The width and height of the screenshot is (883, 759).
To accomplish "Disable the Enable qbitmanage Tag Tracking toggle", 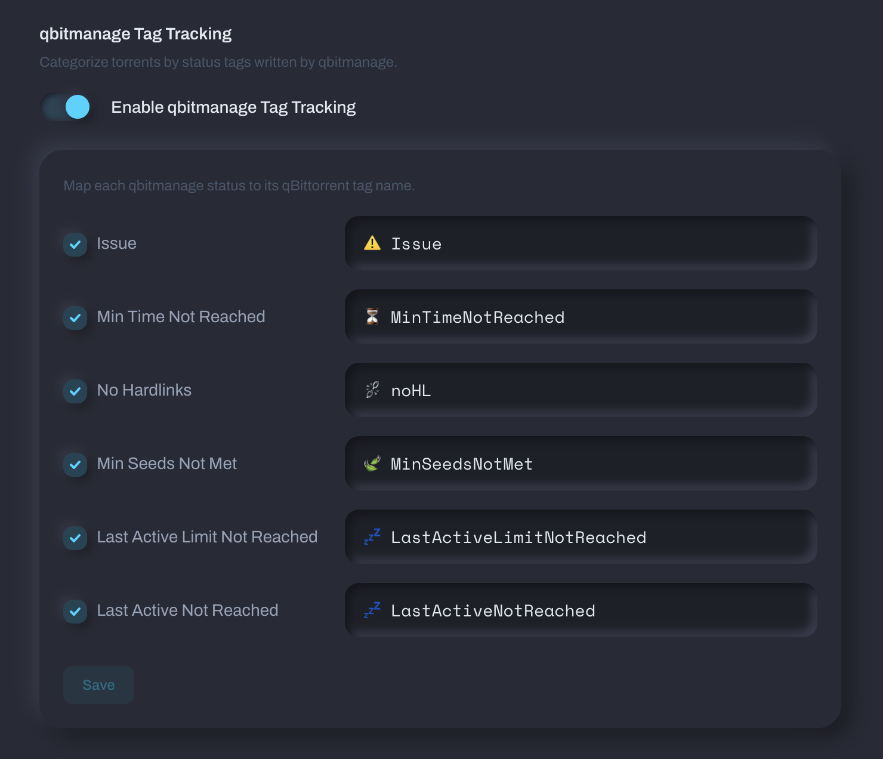I will pyautogui.click(x=66, y=107).
